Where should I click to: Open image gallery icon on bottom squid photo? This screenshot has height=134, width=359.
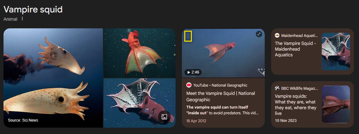(164, 117)
